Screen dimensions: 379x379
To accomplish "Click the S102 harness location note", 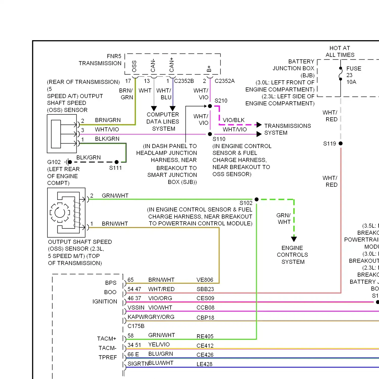I will [x=200, y=217].
